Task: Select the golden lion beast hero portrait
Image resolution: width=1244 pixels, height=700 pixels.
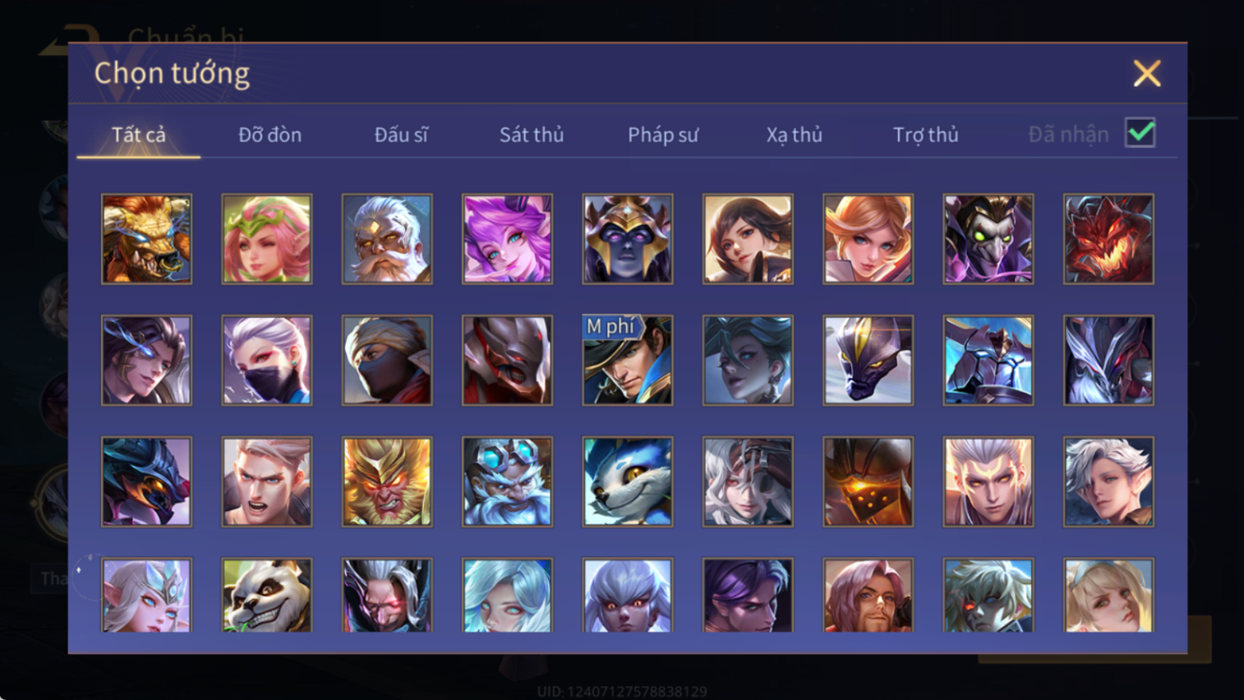Action: coord(146,239)
